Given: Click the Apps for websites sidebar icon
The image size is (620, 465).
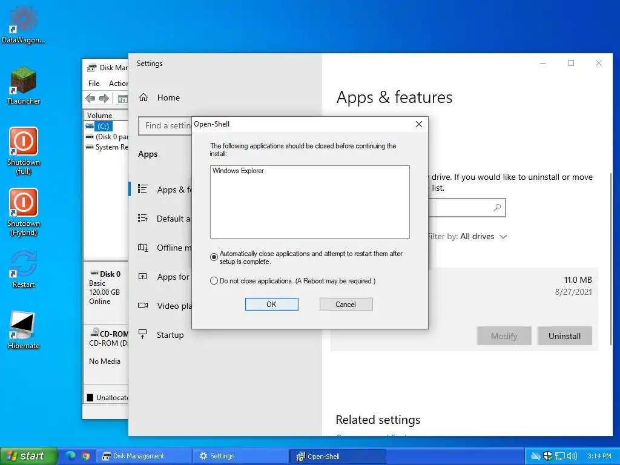Looking at the screenshot, I should coord(143,276).
